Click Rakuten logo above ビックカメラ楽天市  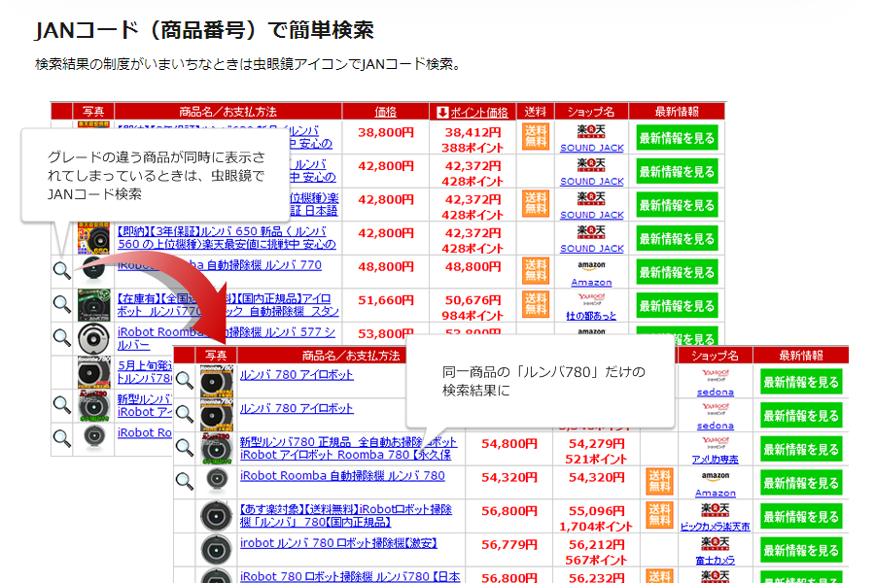tap(716, 509)
